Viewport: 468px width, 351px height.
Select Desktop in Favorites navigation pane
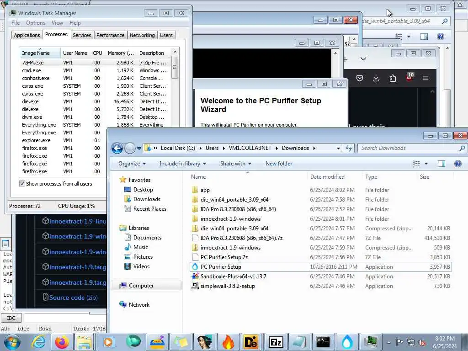click(143, 190)
